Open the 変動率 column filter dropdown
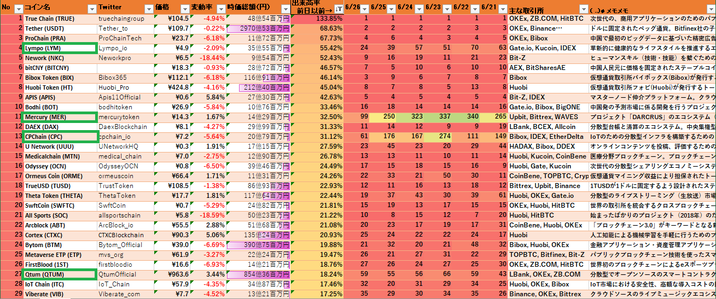This screenshot has height=299, width=716. click(x=220, y=9)
